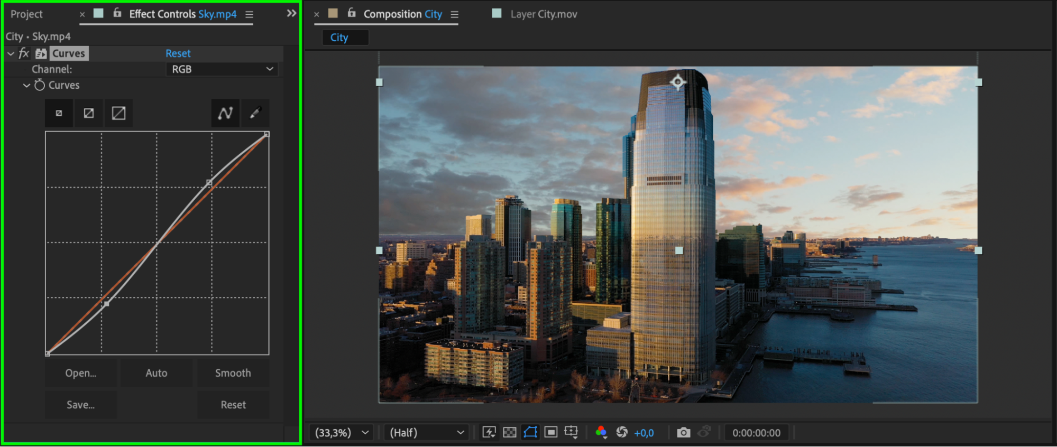Switch to the Layer City.mov tab
Image resolution: width=1057 pixels, height=447 pixels.
point(543,14)
